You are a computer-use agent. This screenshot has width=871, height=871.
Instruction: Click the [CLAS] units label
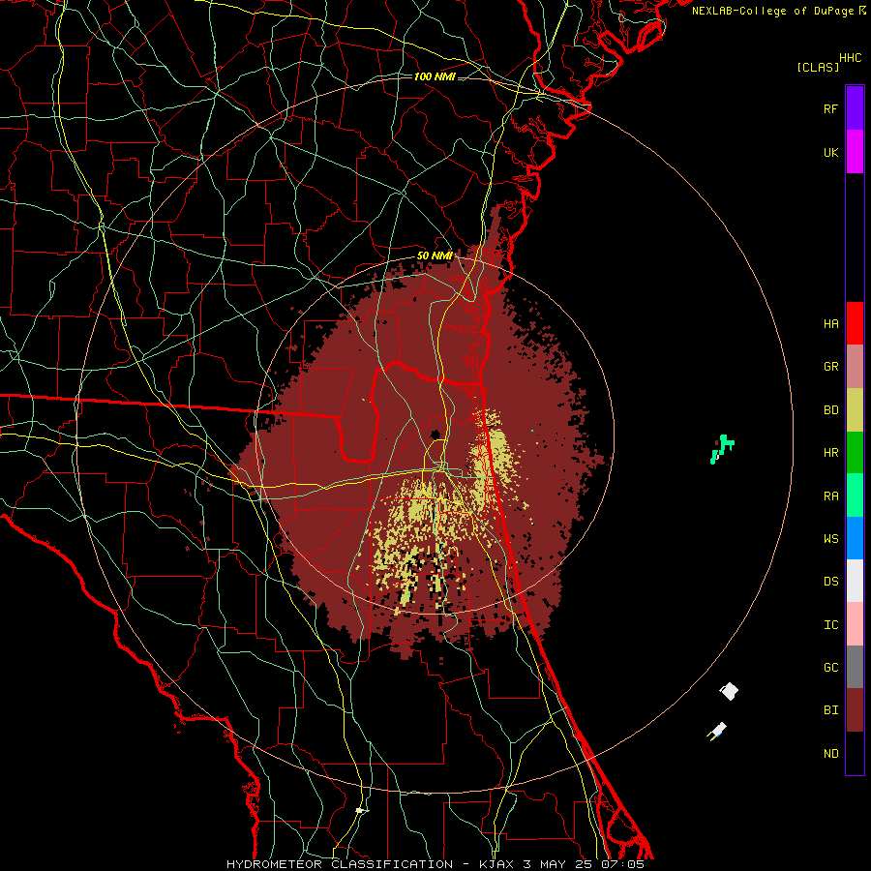(x=818, y=68)
